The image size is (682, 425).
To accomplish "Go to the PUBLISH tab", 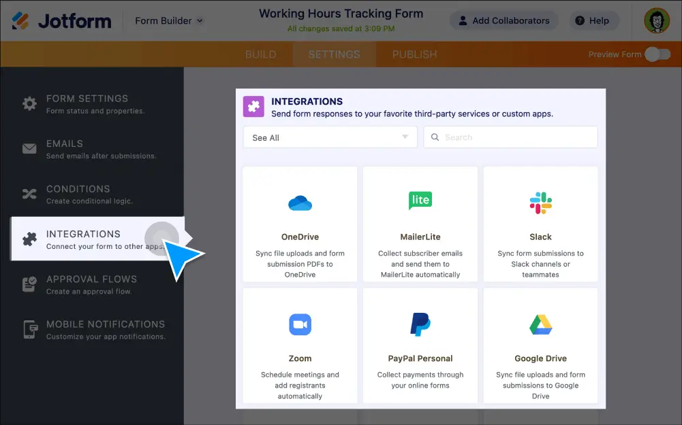I will [x=414, y=54].
